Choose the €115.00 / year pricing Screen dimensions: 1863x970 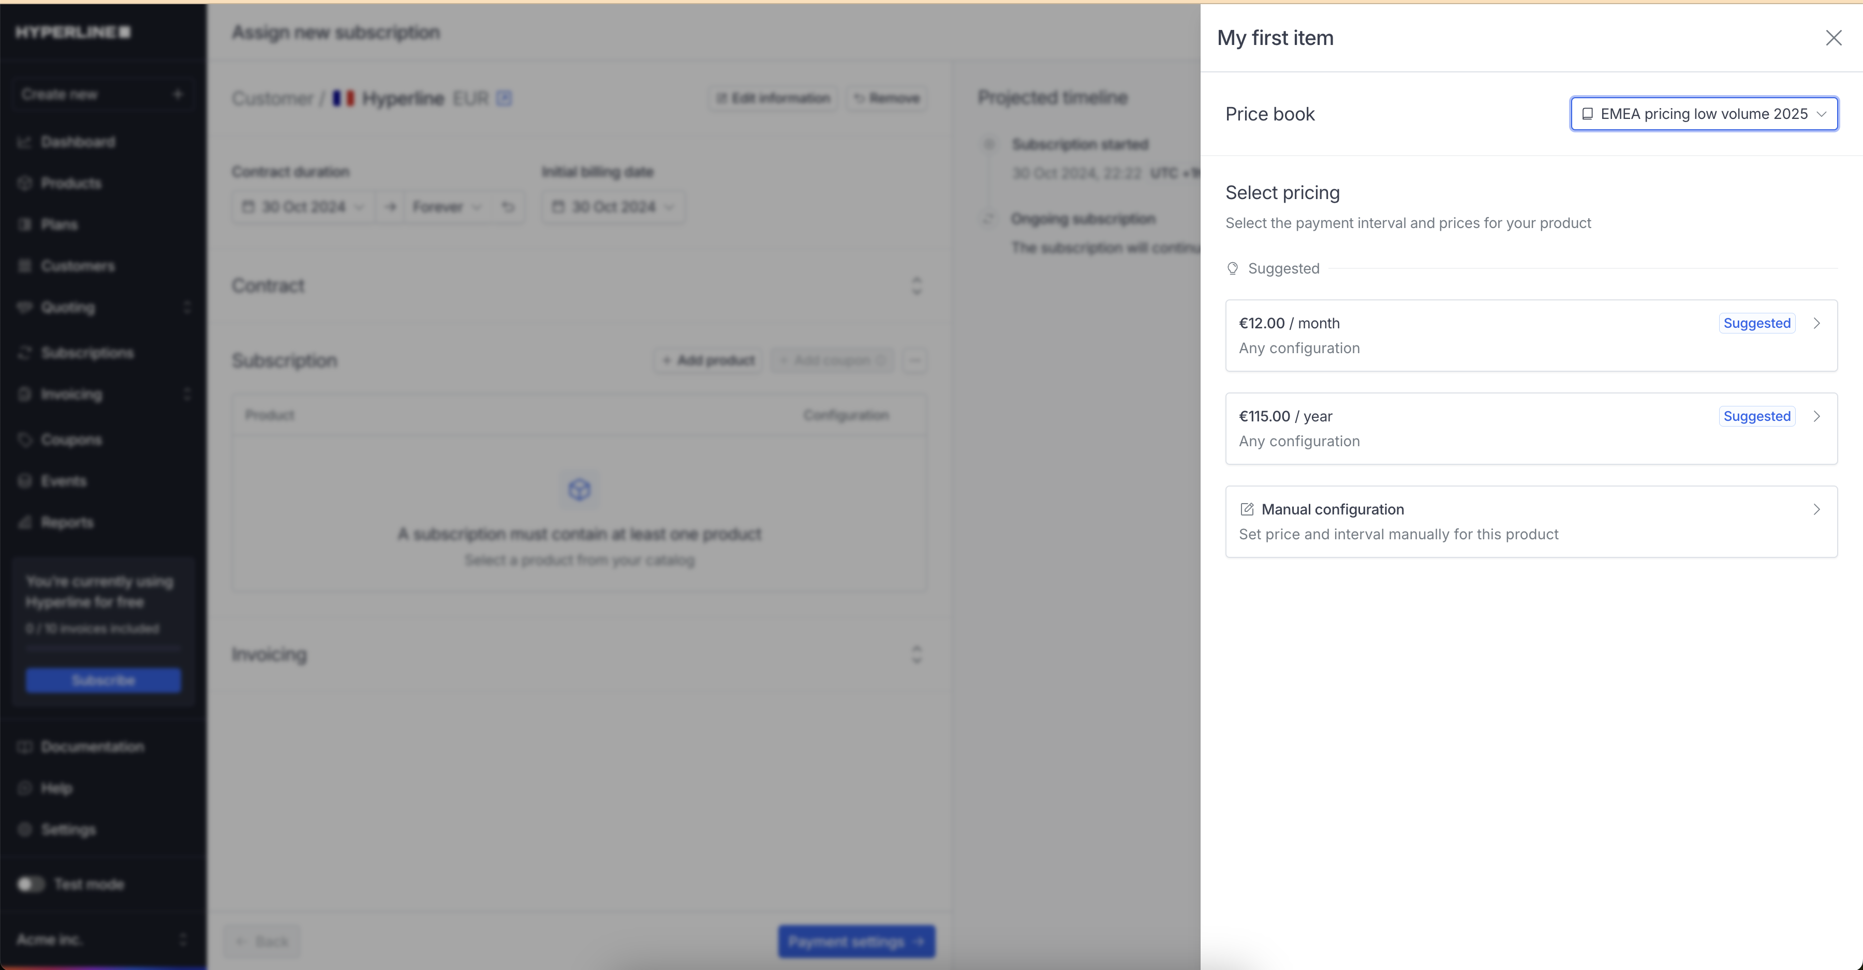point(1531,429)
